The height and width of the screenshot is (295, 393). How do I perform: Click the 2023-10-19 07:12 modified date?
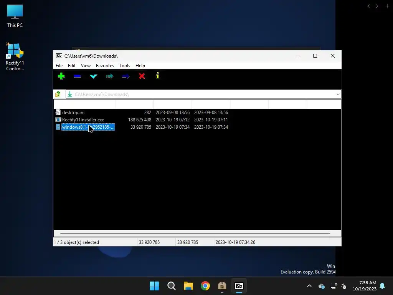tap(172, 120)
